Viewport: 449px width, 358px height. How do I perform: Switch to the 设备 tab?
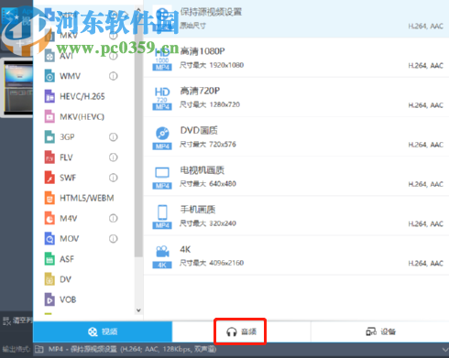click(x=380, y=331)
